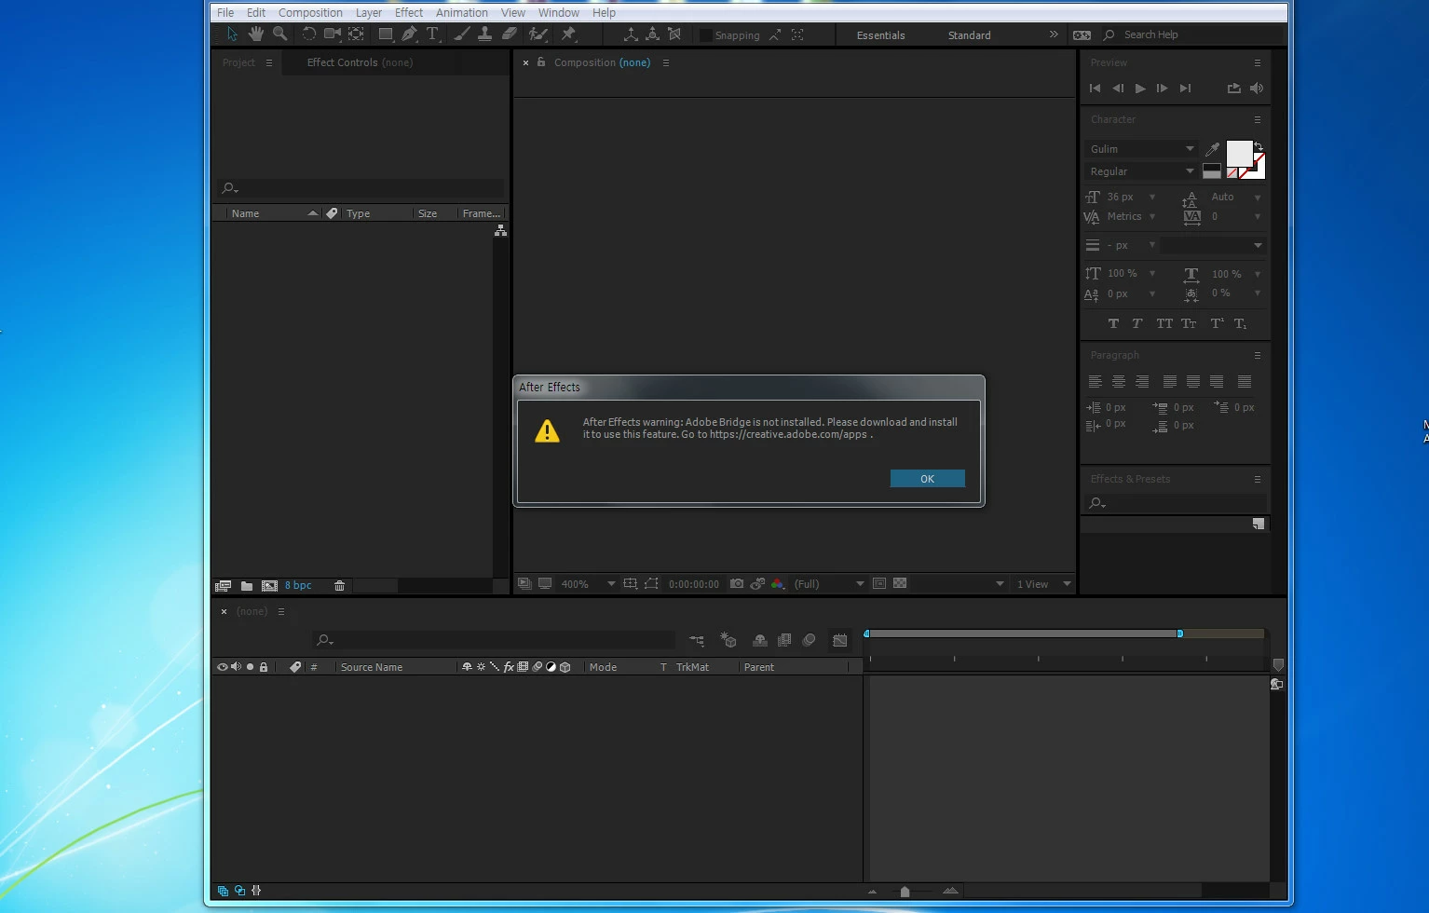
Task: Switch to the Essentials workspace
Action: pos(880,35)
